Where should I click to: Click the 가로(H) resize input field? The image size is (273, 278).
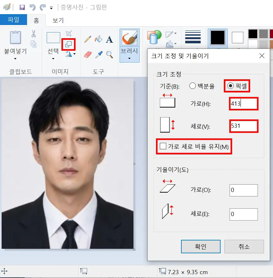click(243, 104)
